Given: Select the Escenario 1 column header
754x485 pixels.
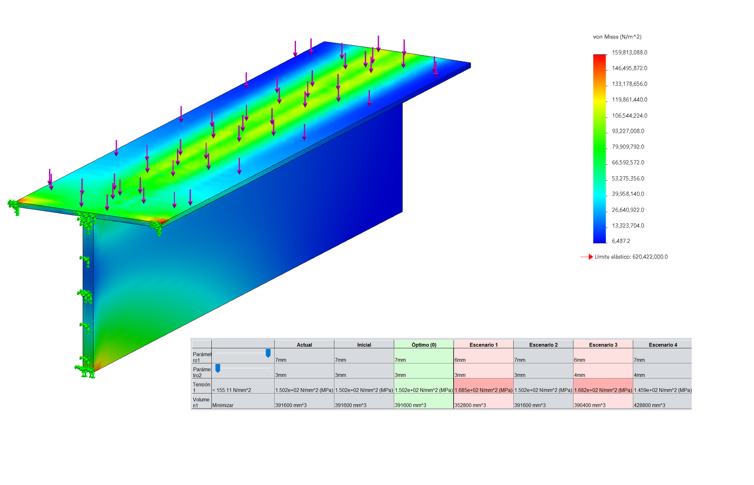Looking at the screenshot, I should pos(484,345).
